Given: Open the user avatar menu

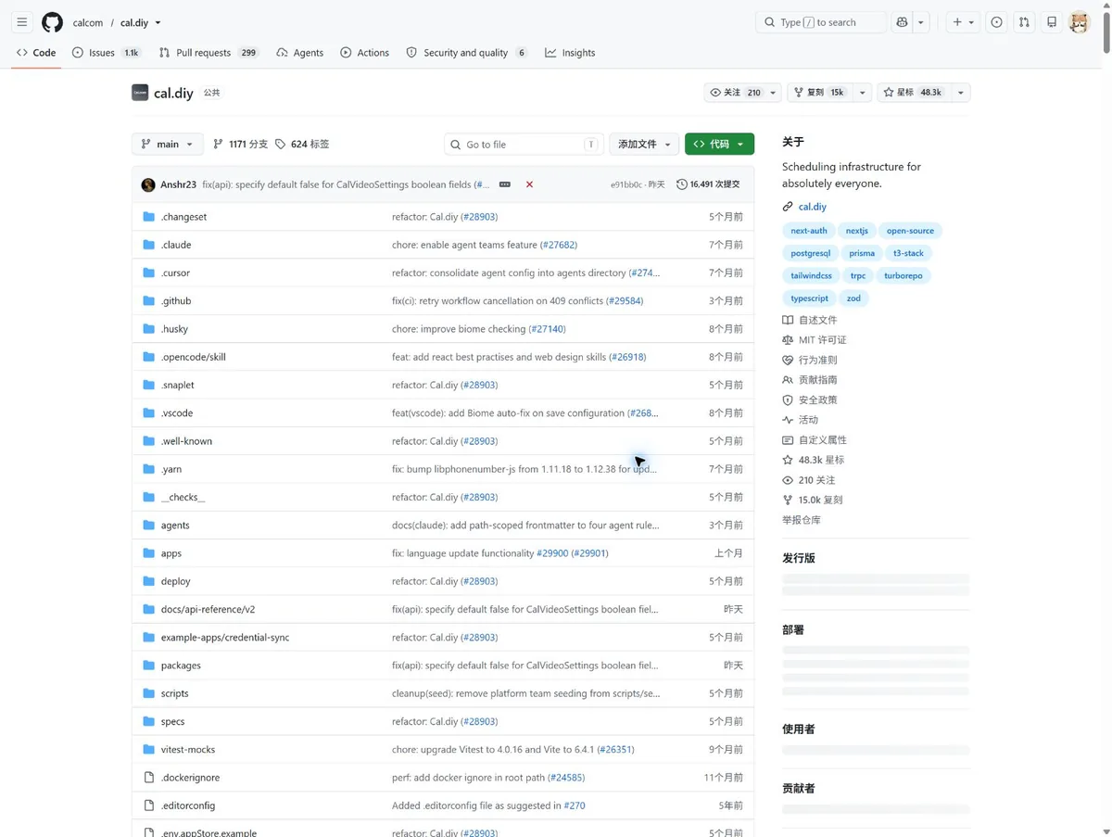Looking at the screenshot, I should coord(1079,22).
